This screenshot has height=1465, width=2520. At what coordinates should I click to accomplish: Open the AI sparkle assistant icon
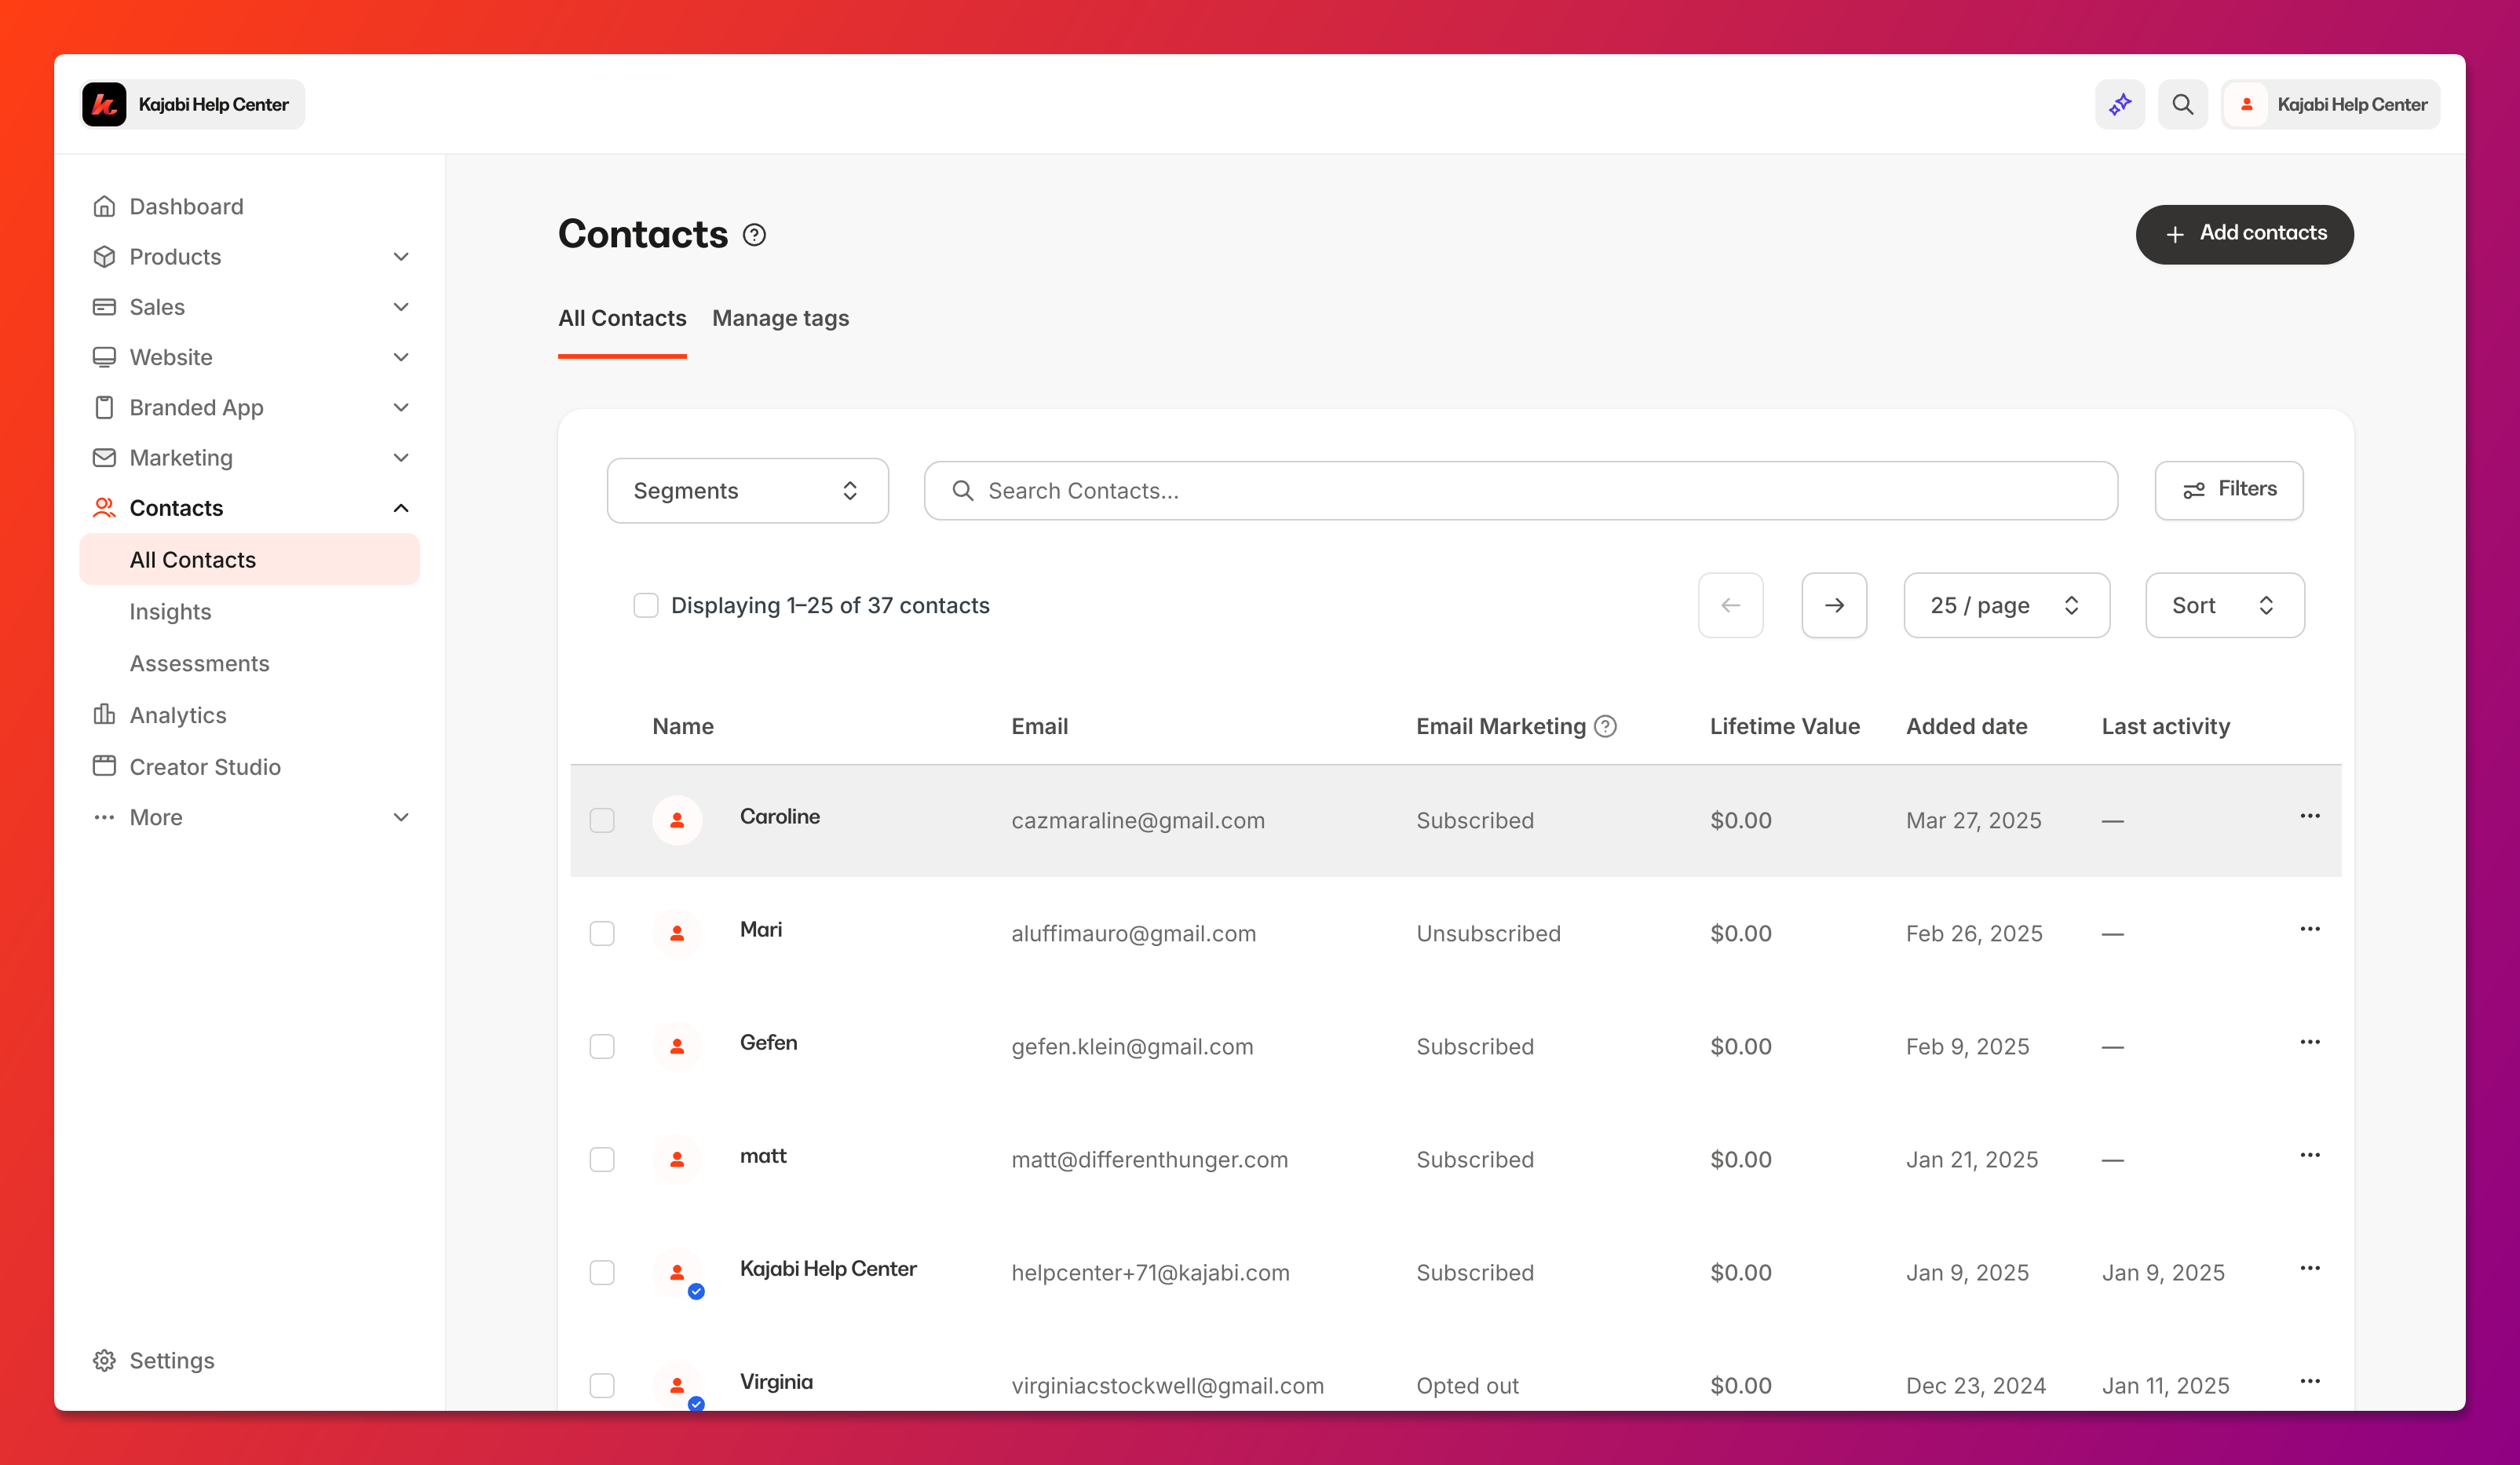(2120, 104)
